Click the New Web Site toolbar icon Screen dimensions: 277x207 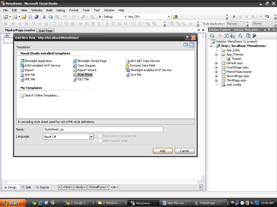(6, 17)
